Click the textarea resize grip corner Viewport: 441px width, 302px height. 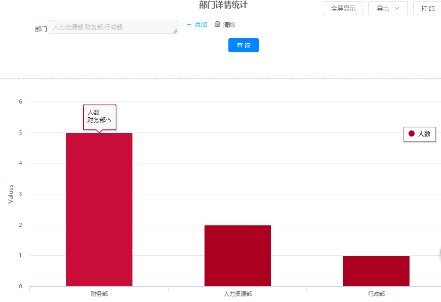(175, 31)
